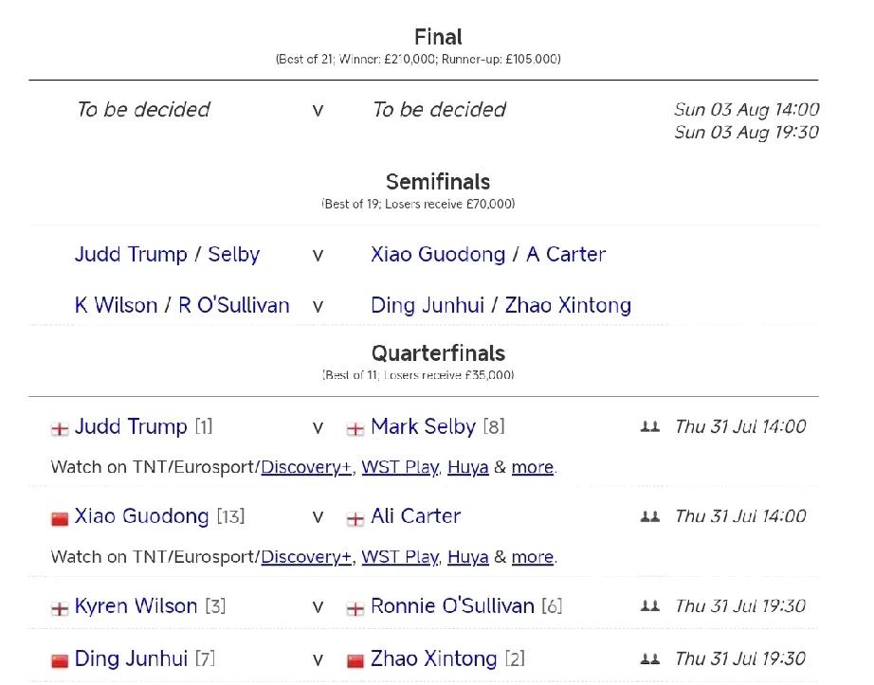The height and width of the screenshot is (685, 874).
Task: Click China flag beside Xiao Guodong
Action: [x=60, y=519]
